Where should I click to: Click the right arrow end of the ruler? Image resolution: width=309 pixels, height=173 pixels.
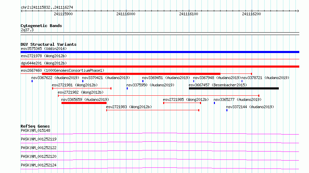pos(298,11)
